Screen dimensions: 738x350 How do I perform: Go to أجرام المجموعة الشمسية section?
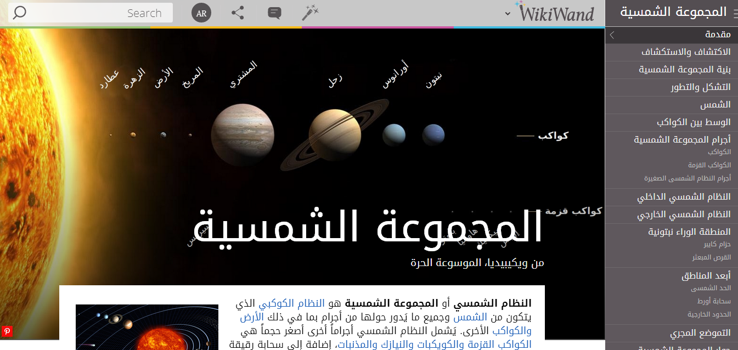click(682, 140)
